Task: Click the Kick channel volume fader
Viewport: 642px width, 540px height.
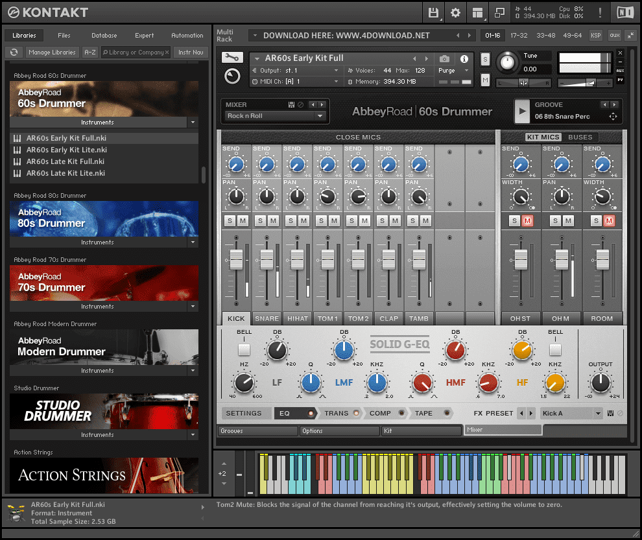Action: tap(236, 259)
